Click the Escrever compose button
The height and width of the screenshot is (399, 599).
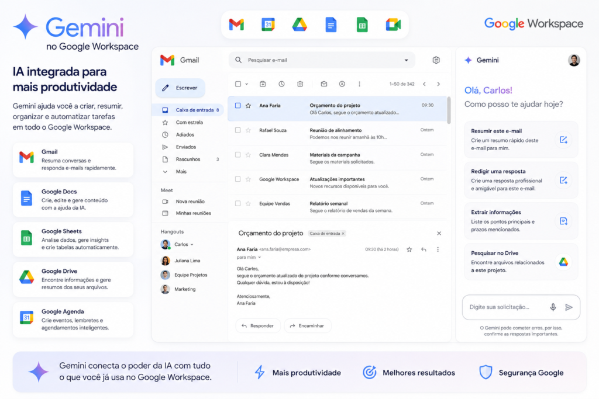180,88
